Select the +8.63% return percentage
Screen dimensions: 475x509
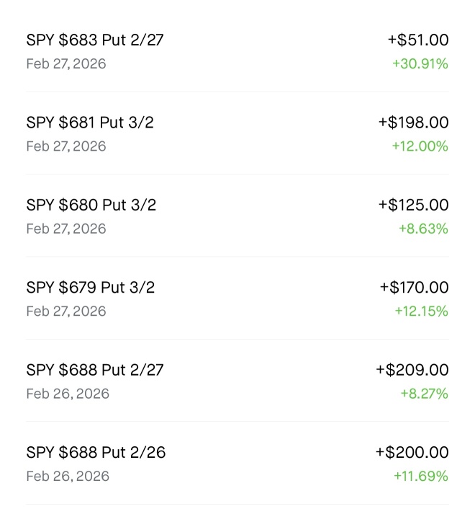click(x=423, y=229)
